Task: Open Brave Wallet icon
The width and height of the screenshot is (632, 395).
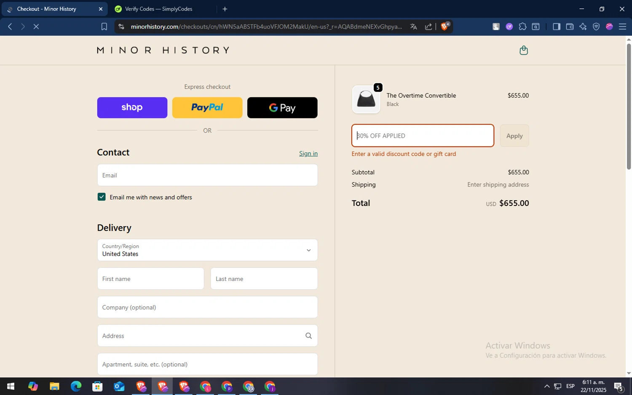Action: click(570, 27)
